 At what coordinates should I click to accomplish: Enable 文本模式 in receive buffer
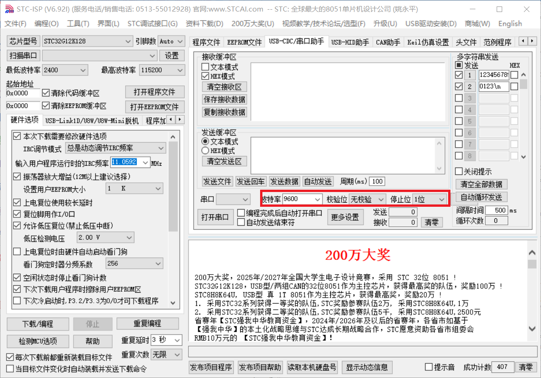click(205, 67)
